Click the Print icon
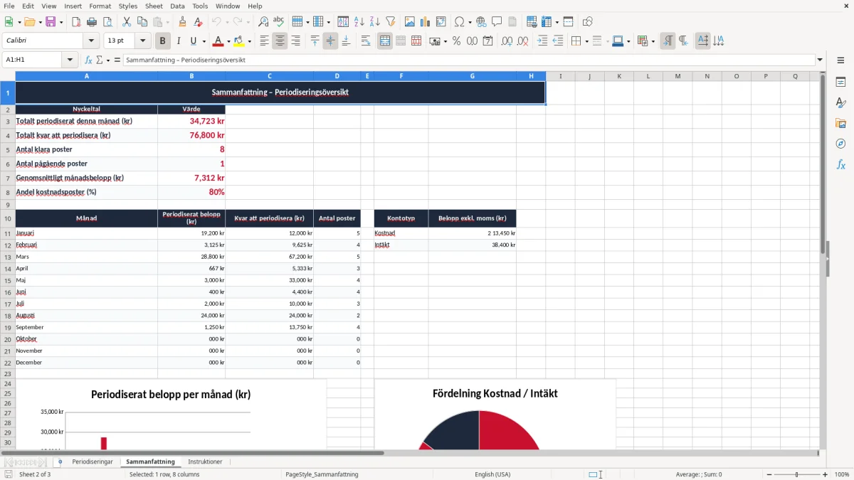Image resolution: width=854 pixels, height=480 pixels. point(93,22)
